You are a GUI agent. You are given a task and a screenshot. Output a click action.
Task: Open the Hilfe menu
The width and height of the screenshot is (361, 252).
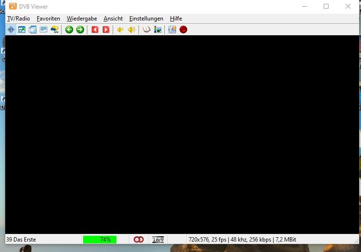coord(176,19)
